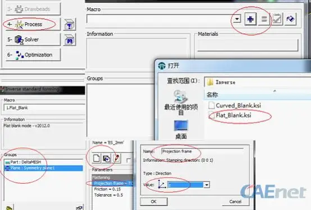Click the blue arrow icon right of Macro bar
The width and height of the screenshot is (311, 210).
(x=290, y=19)
